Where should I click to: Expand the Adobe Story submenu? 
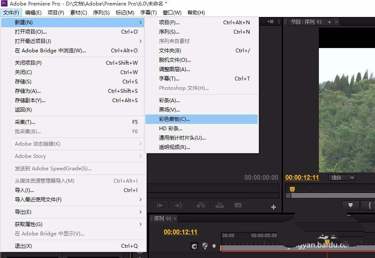73,156
